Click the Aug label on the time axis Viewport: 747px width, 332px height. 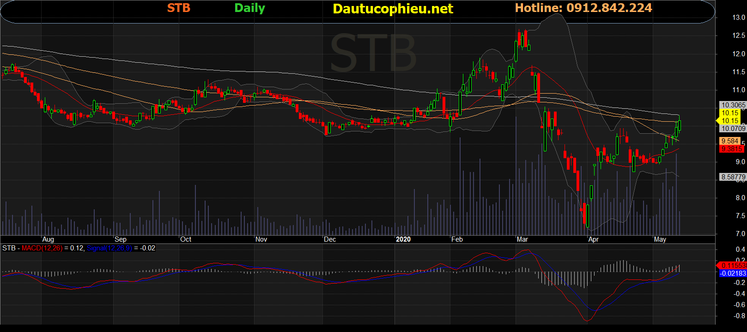[x=48, y=239]
